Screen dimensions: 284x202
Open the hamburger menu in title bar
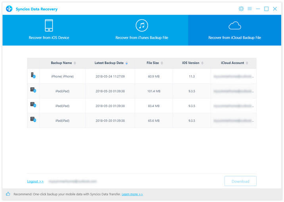249,9
